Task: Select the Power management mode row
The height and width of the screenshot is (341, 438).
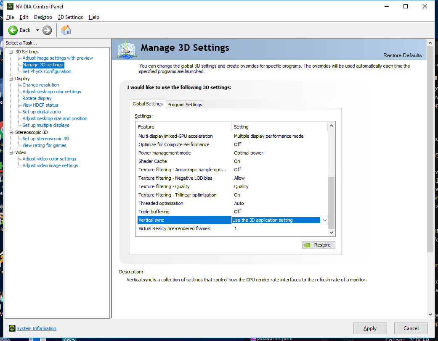Action: tap(232, 153)
